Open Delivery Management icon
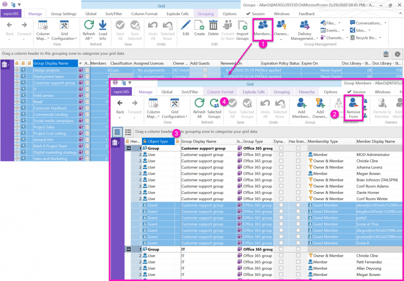 pyautogui.click(x=305, y=30)
